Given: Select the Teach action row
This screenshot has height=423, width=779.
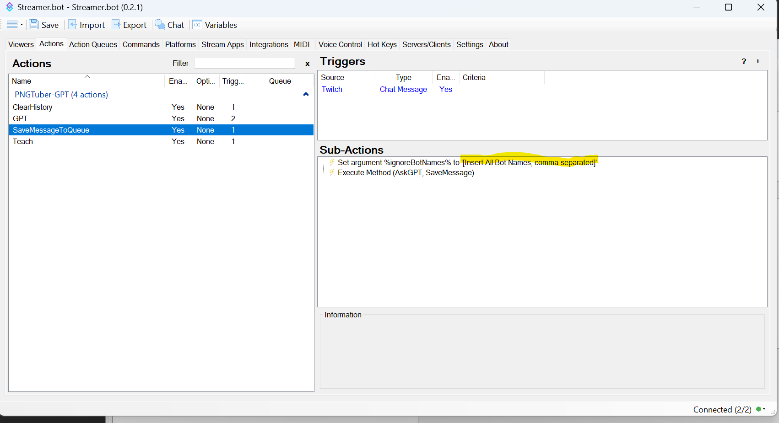Looking at the screenshot, I should click(x=23, y=142).
